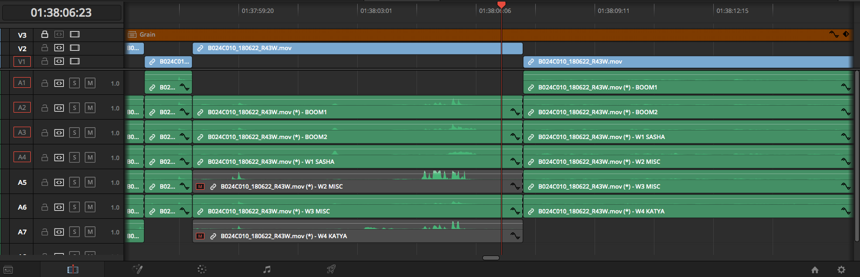Mute audio track A2
Image resolution: width=860 pixels, height=277 pixels.
point(90,108)
